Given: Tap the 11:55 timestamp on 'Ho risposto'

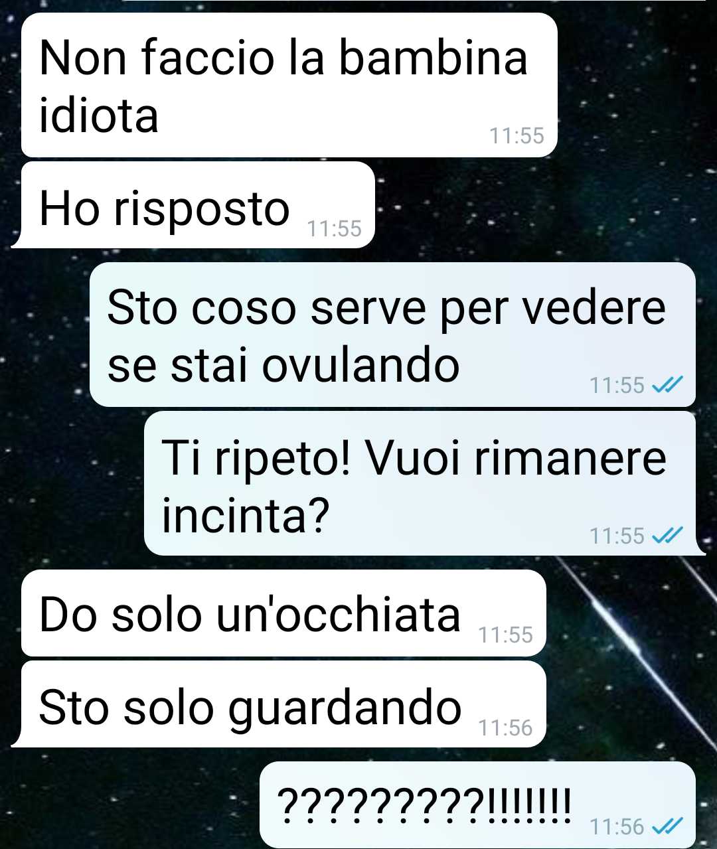Looking at the screenshot, I should tap(334, 228).
